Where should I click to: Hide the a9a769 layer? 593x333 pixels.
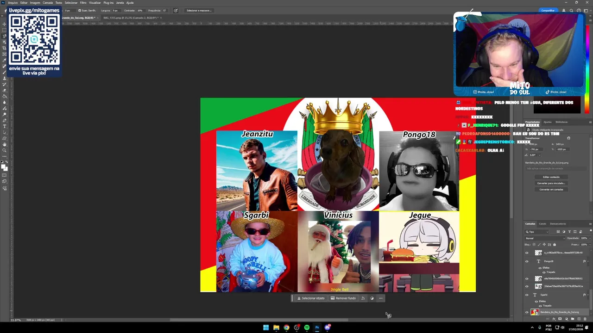point(527,278)
